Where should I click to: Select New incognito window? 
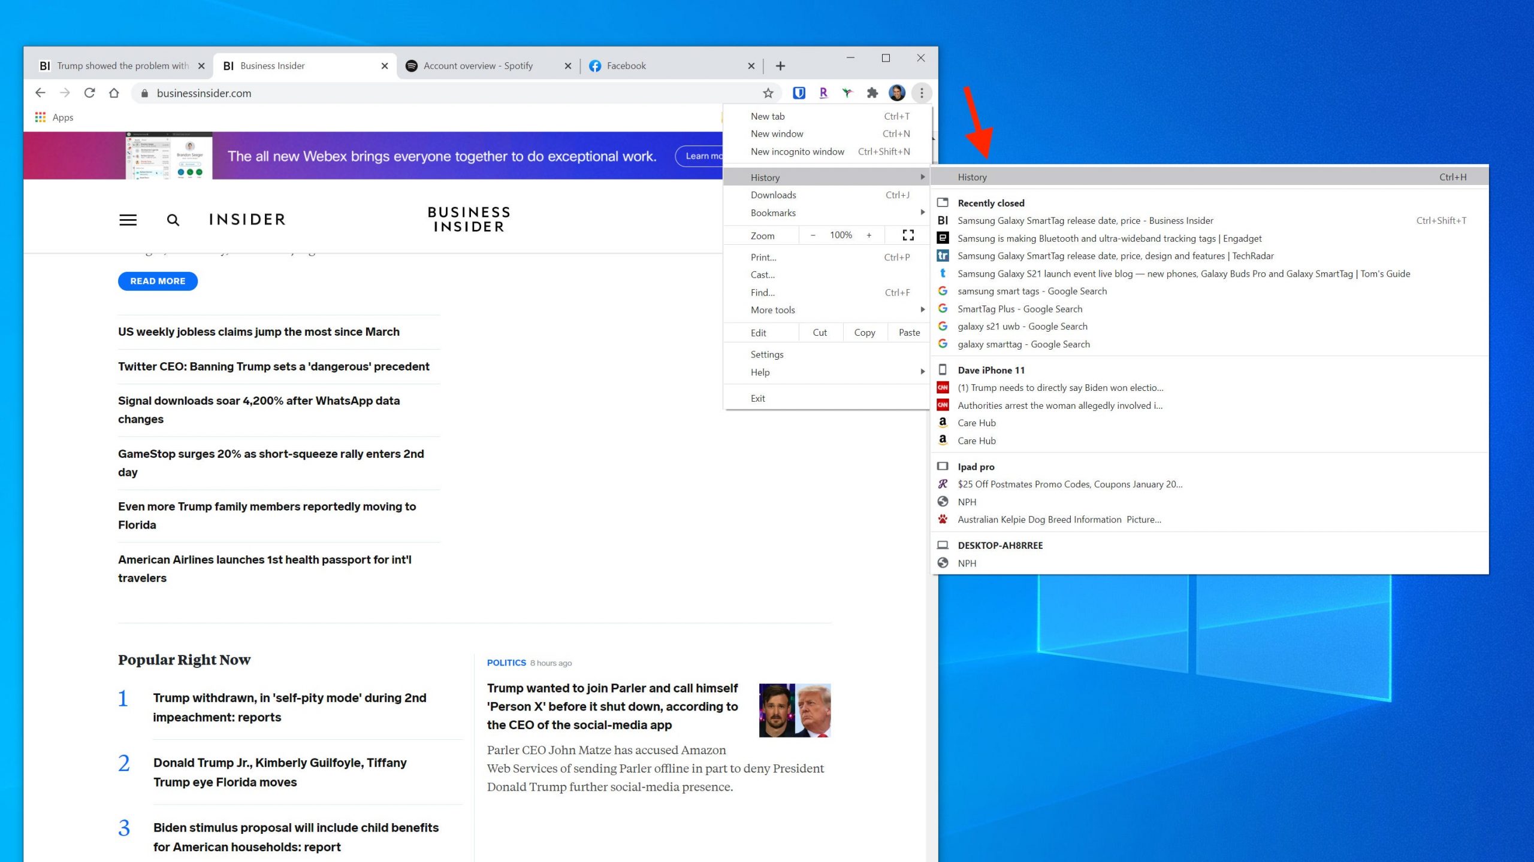coord(826,151)
